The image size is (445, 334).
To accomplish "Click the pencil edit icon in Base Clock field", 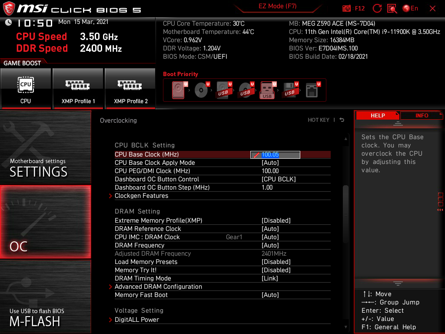I will [256, 155].
